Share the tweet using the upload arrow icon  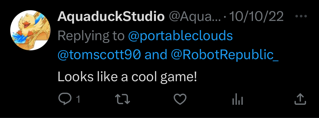300,99
